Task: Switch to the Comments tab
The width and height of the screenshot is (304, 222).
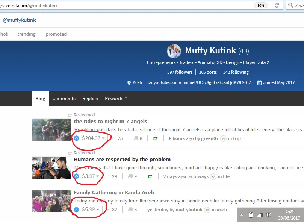Action: pyautogui.click(x=64, y=99)
